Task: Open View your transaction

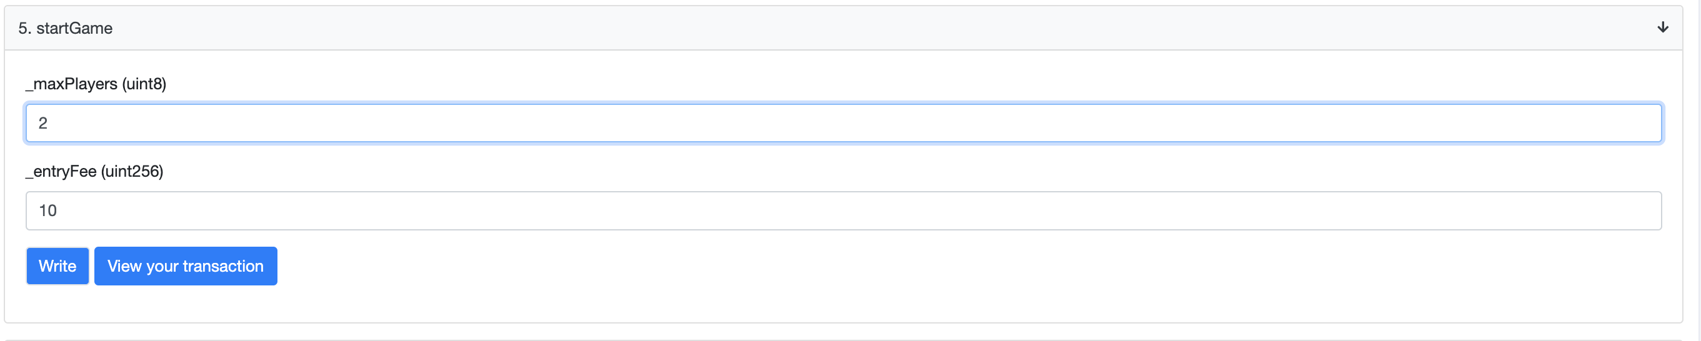Action: tap(186, 267)
